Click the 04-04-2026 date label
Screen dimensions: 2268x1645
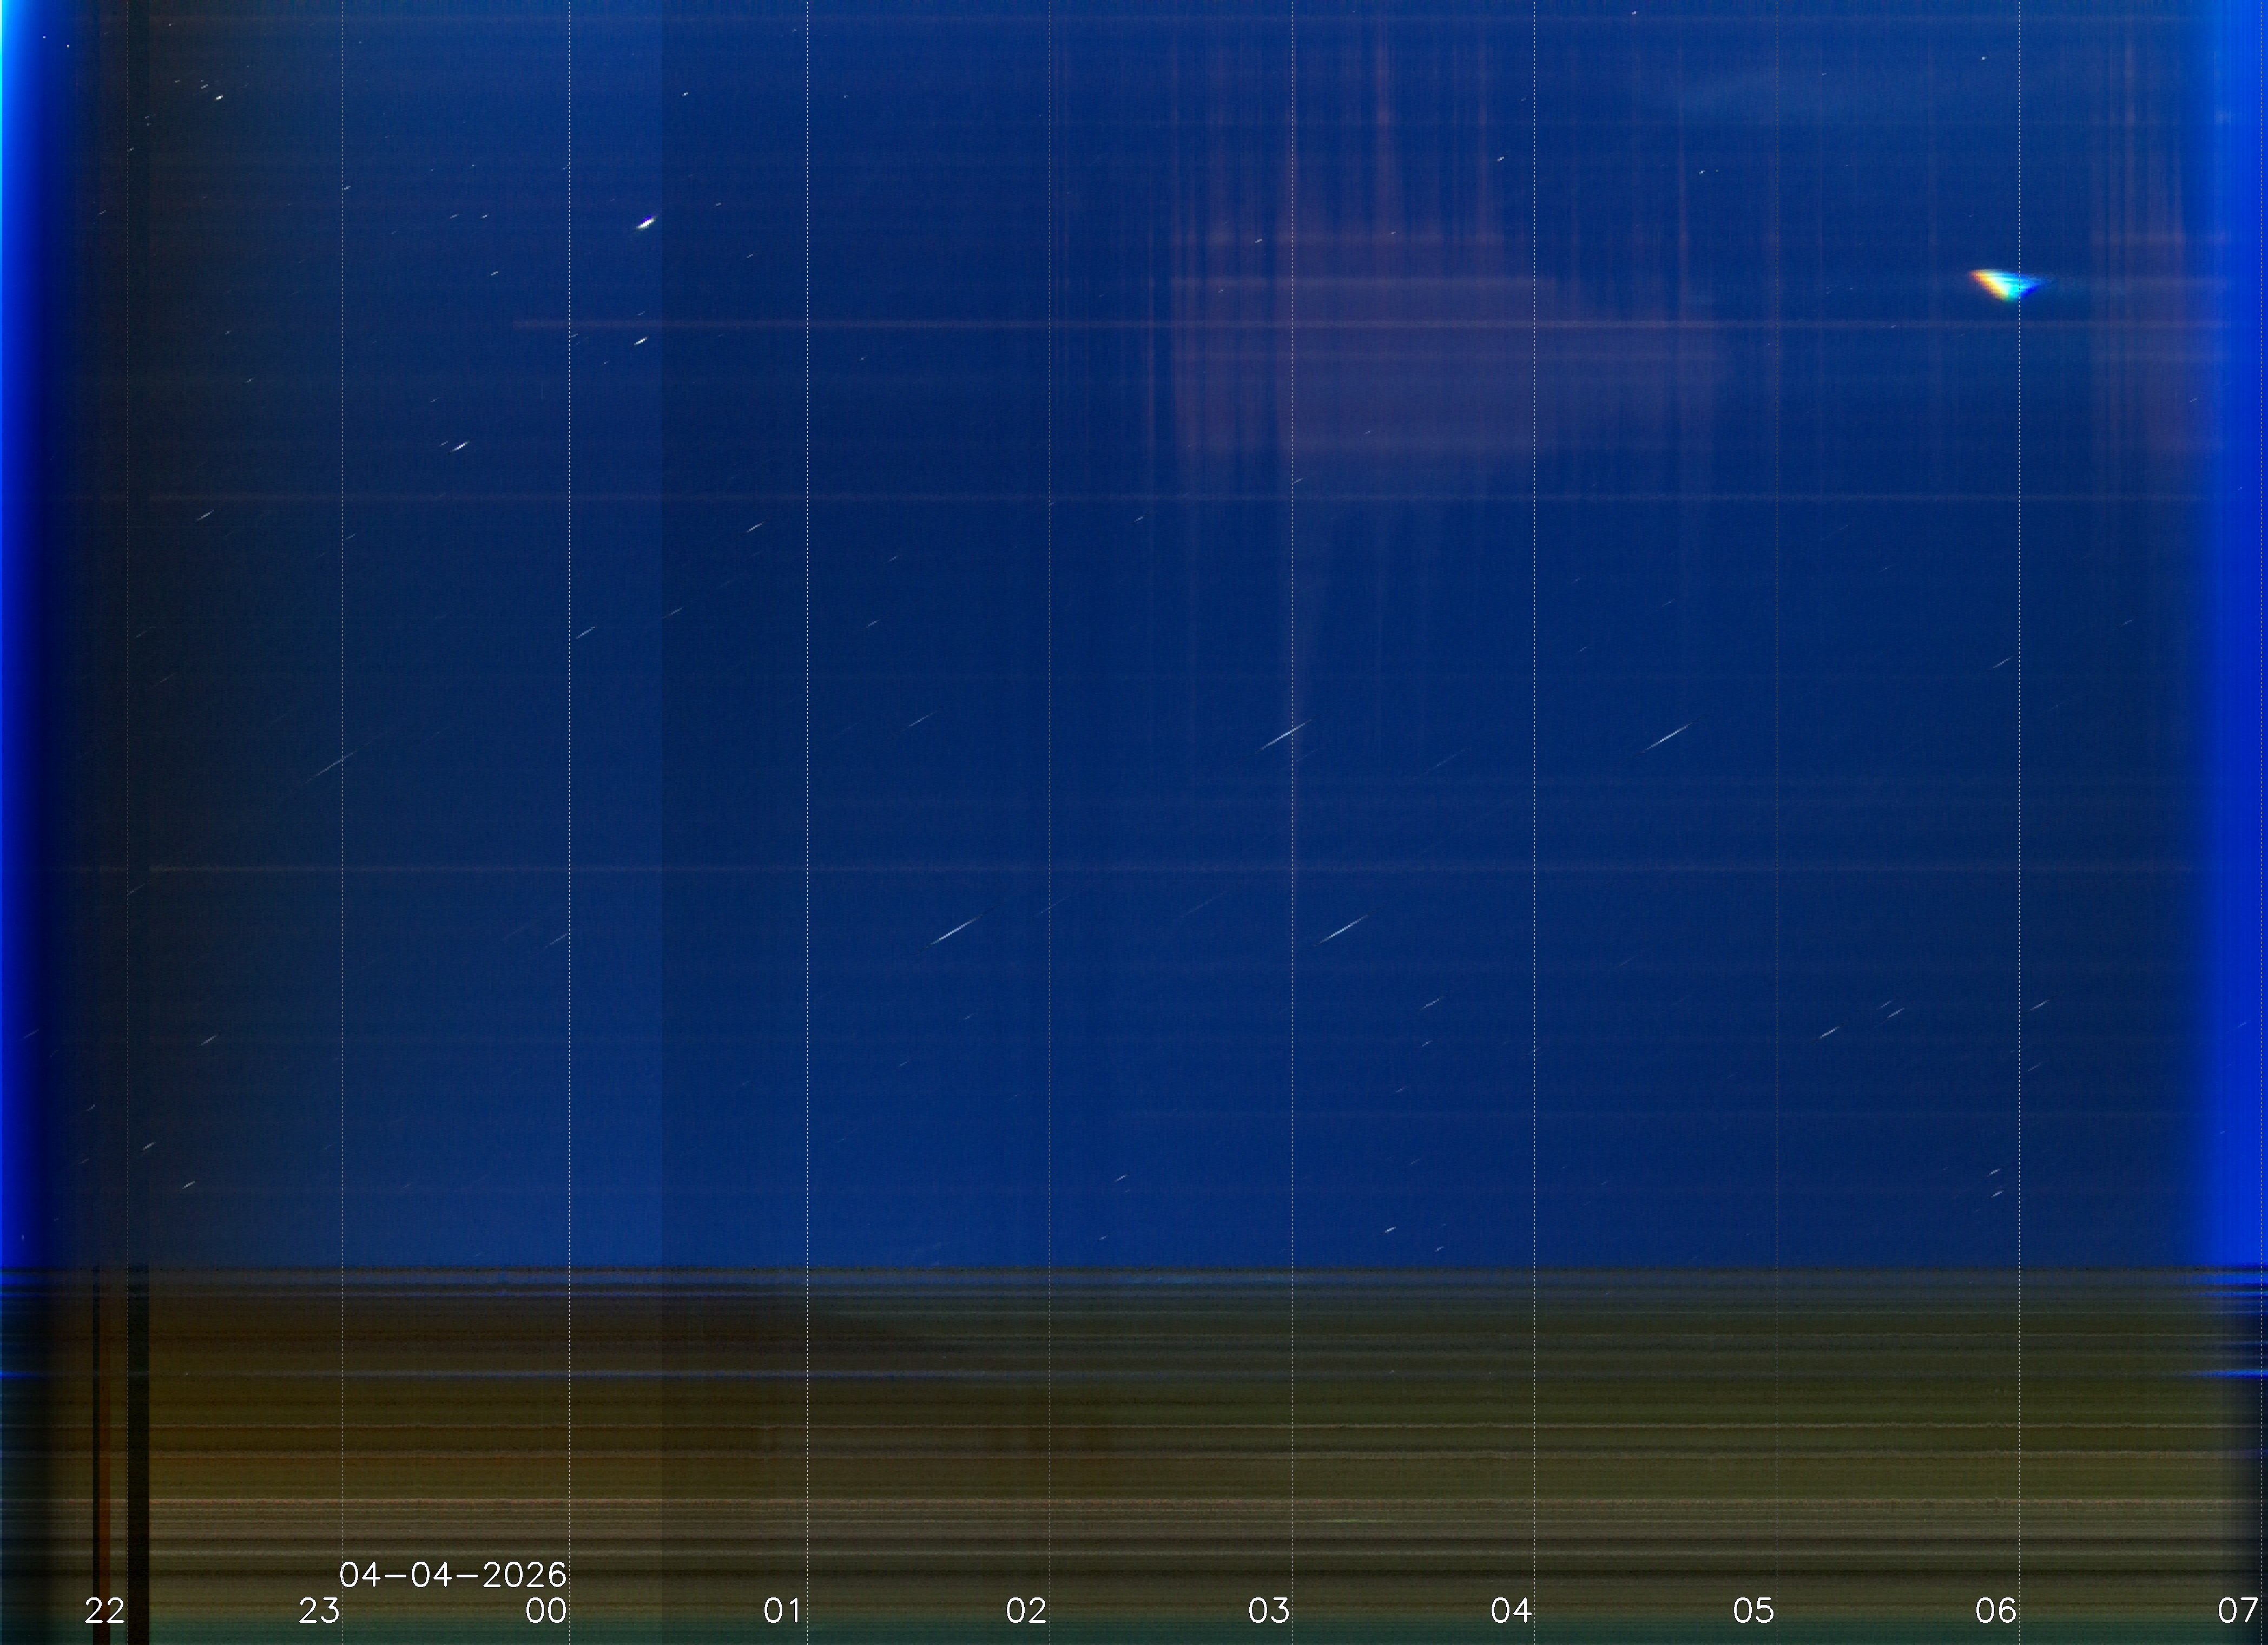tap(453, 1575)
